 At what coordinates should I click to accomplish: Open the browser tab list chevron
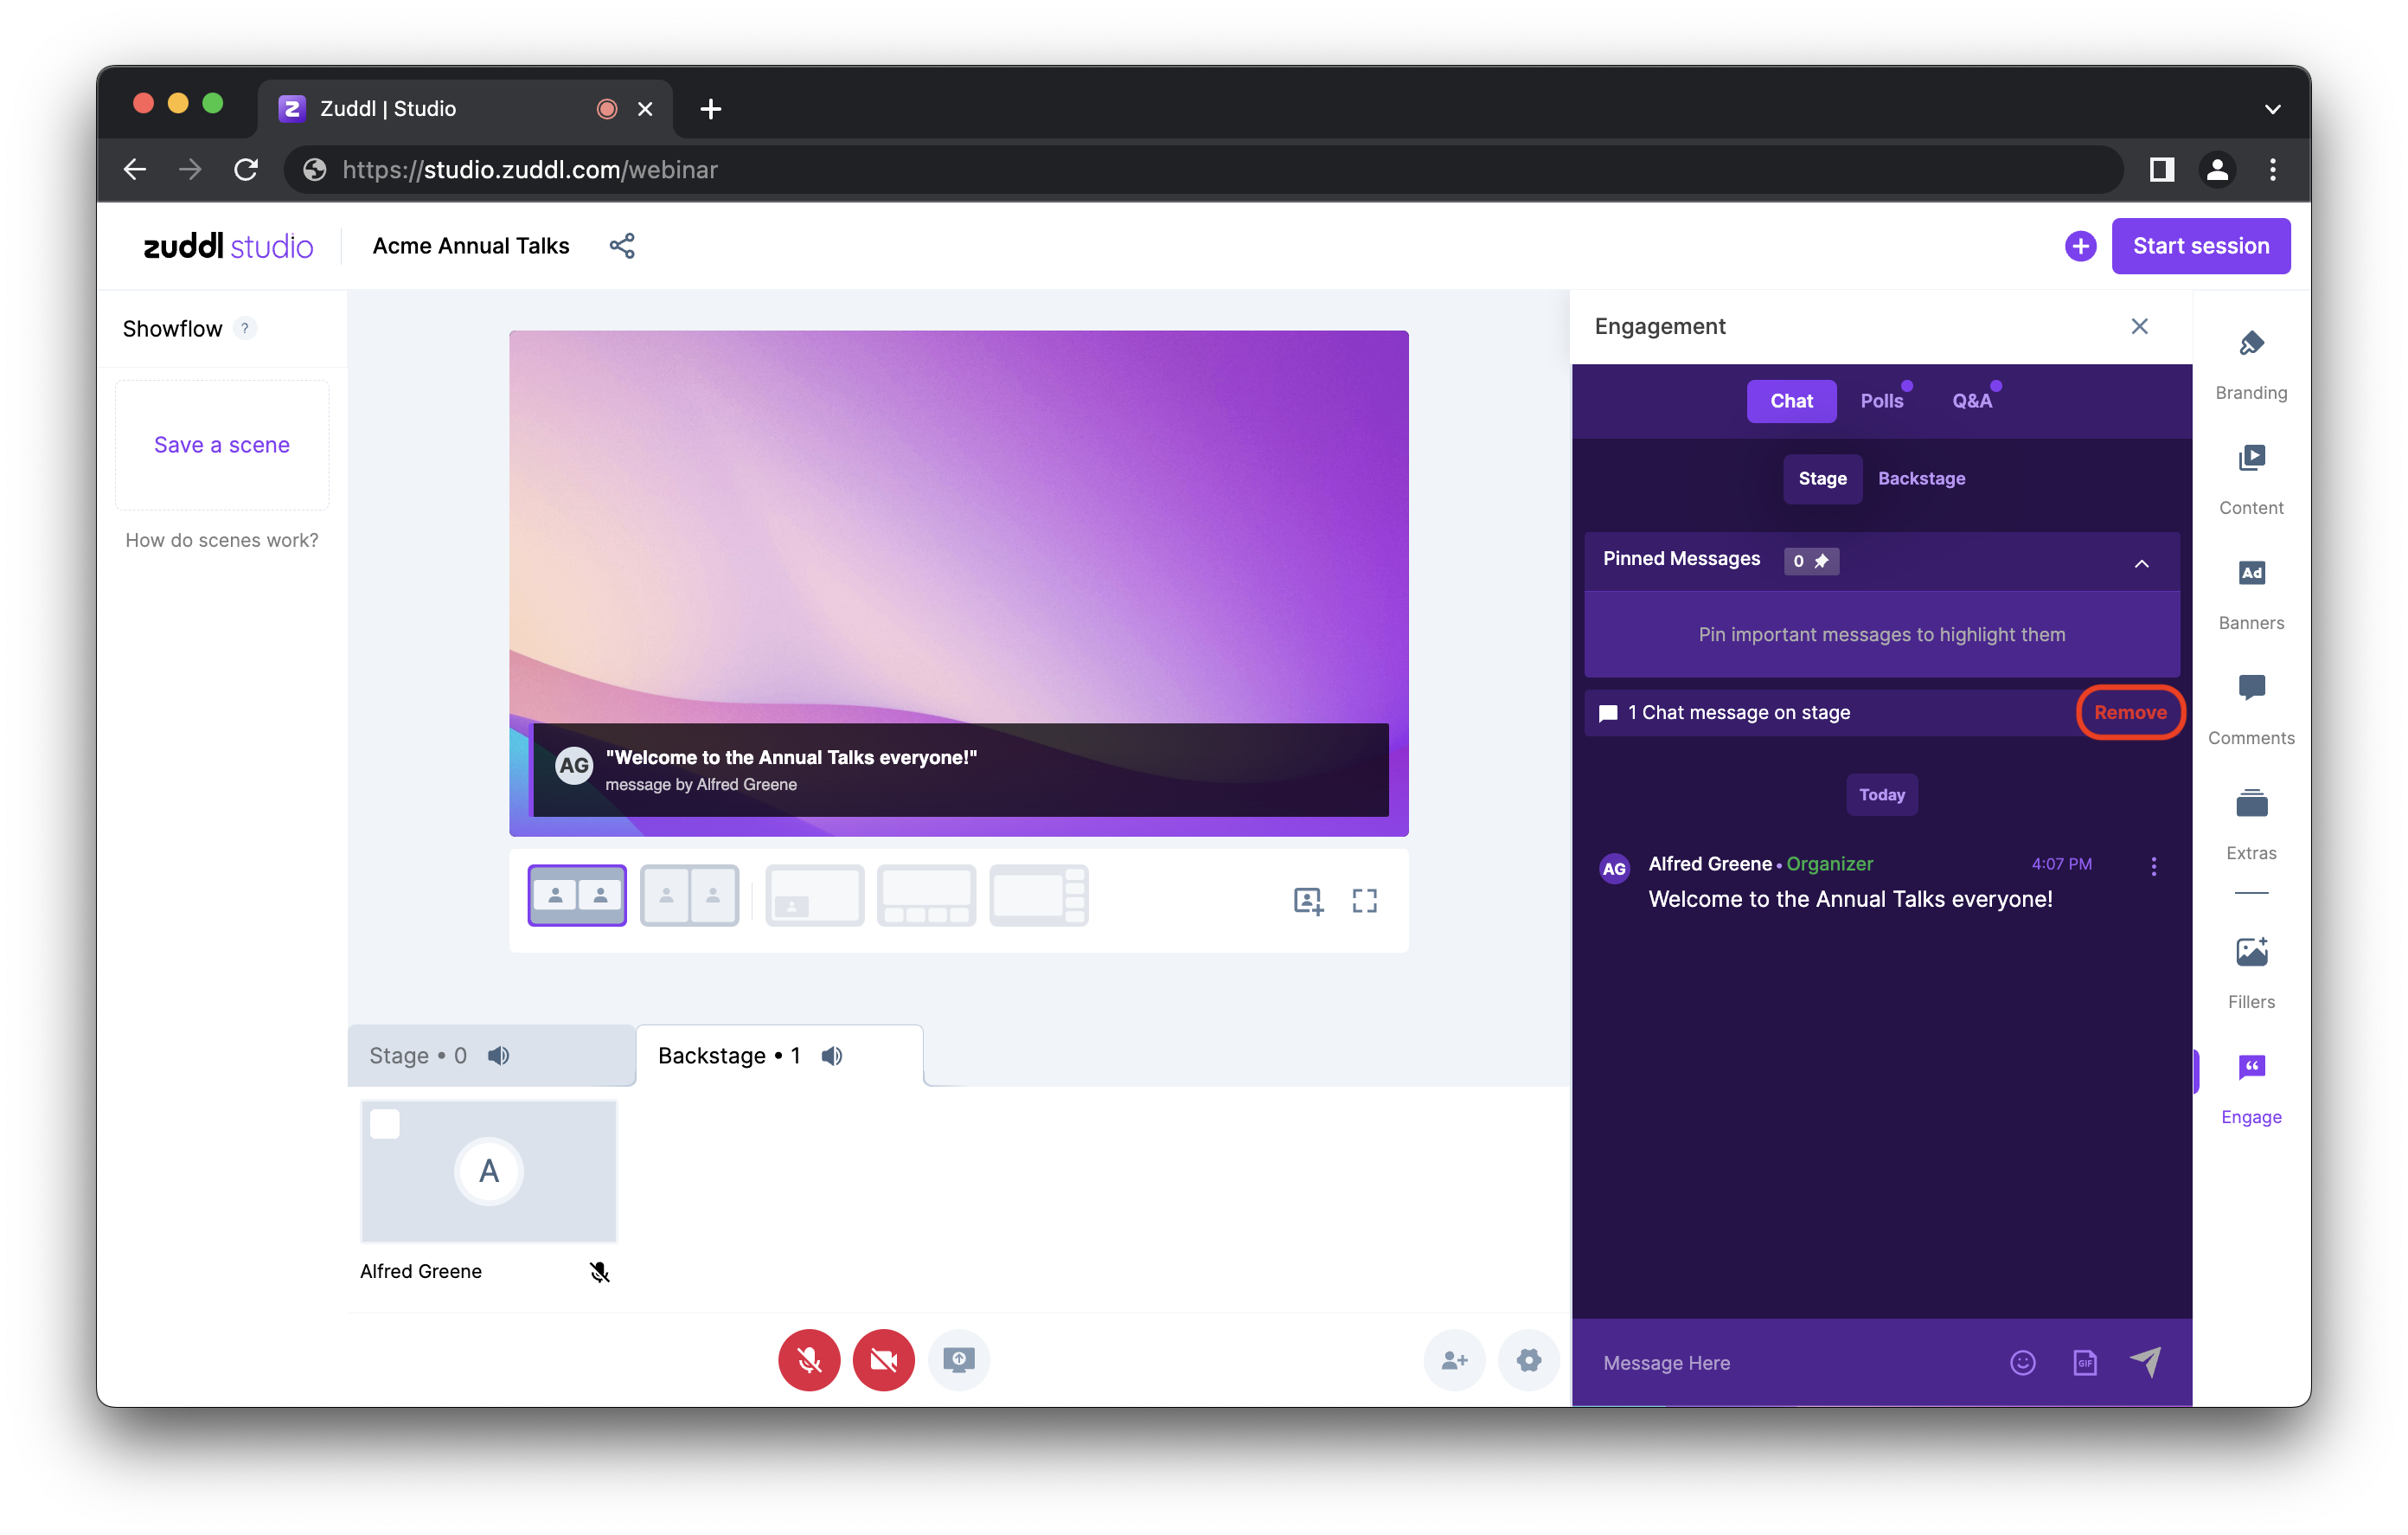coord(2272,109)
